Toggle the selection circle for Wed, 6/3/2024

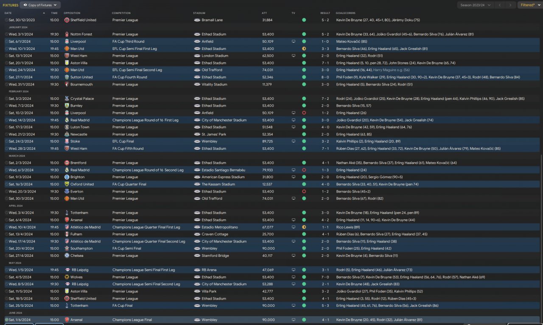[x=6, y=170]
